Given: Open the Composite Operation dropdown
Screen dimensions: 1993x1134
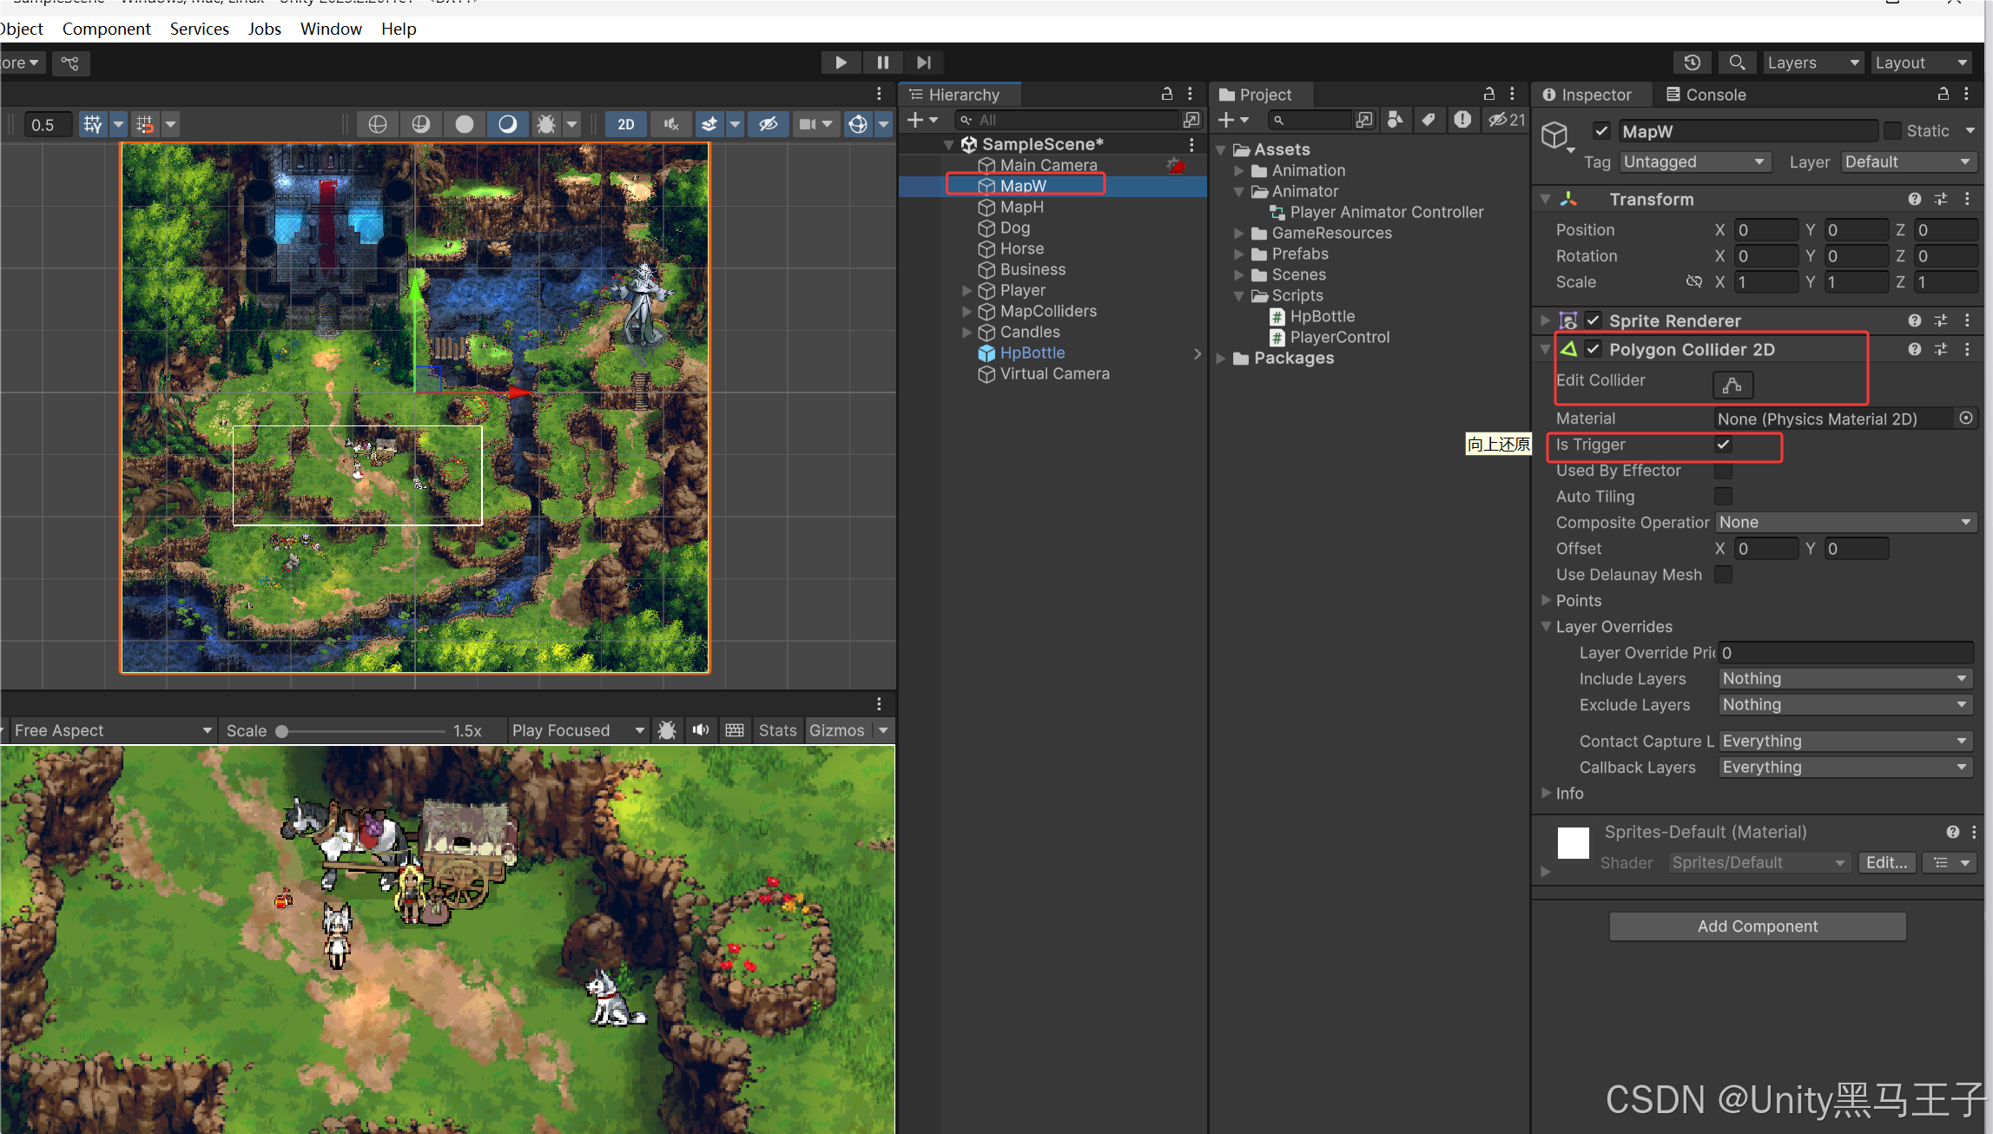Looking at the screenshot, I should click(x=1845, y=522).
